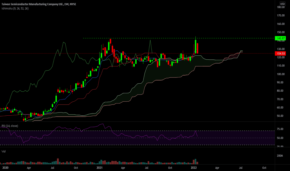Click the RSI 75.00 scale label
Image resolution: width=290 pixels, height=171 pixels.
click(280, 129)
